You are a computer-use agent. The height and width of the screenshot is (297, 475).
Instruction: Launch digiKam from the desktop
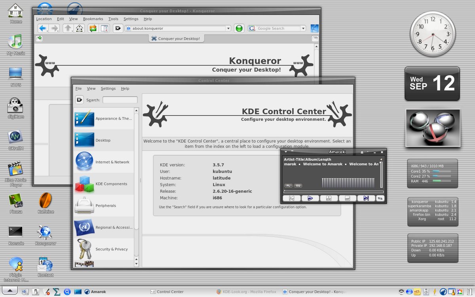coord(16,108)
